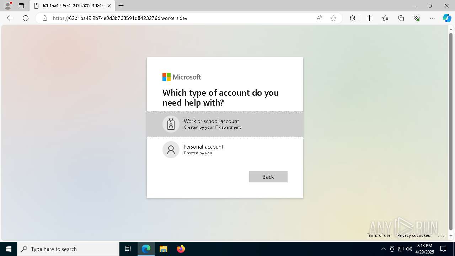This screenshot has height=256, width=455.
Task: Click the Back button
Action: tap(268, 177)
